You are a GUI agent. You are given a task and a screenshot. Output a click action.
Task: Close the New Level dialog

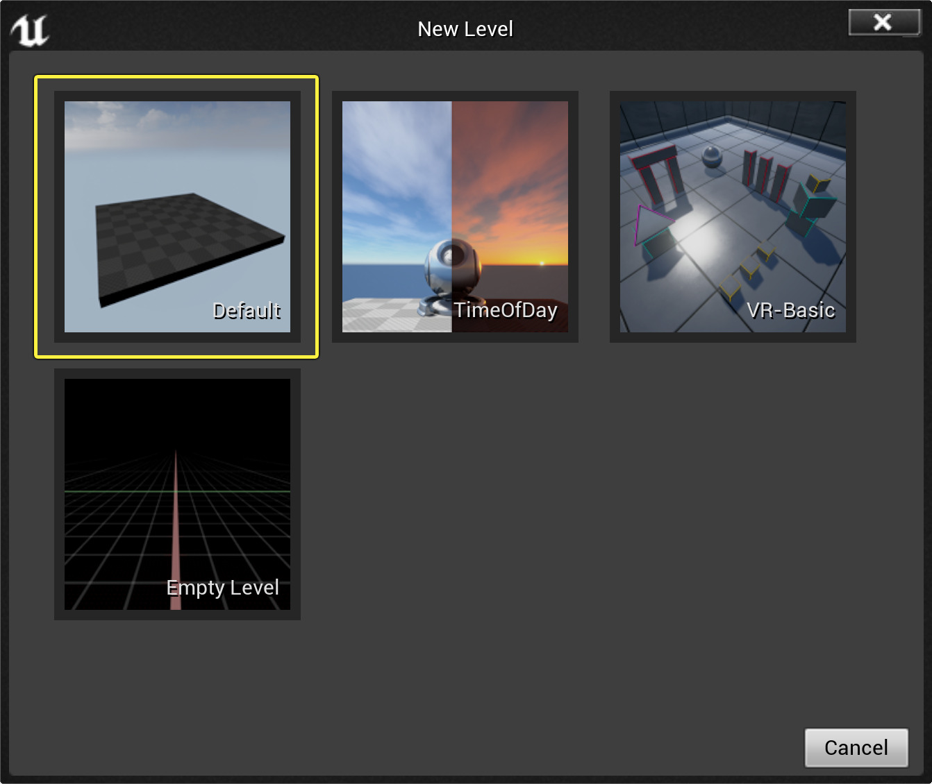(x=883, y=22)
